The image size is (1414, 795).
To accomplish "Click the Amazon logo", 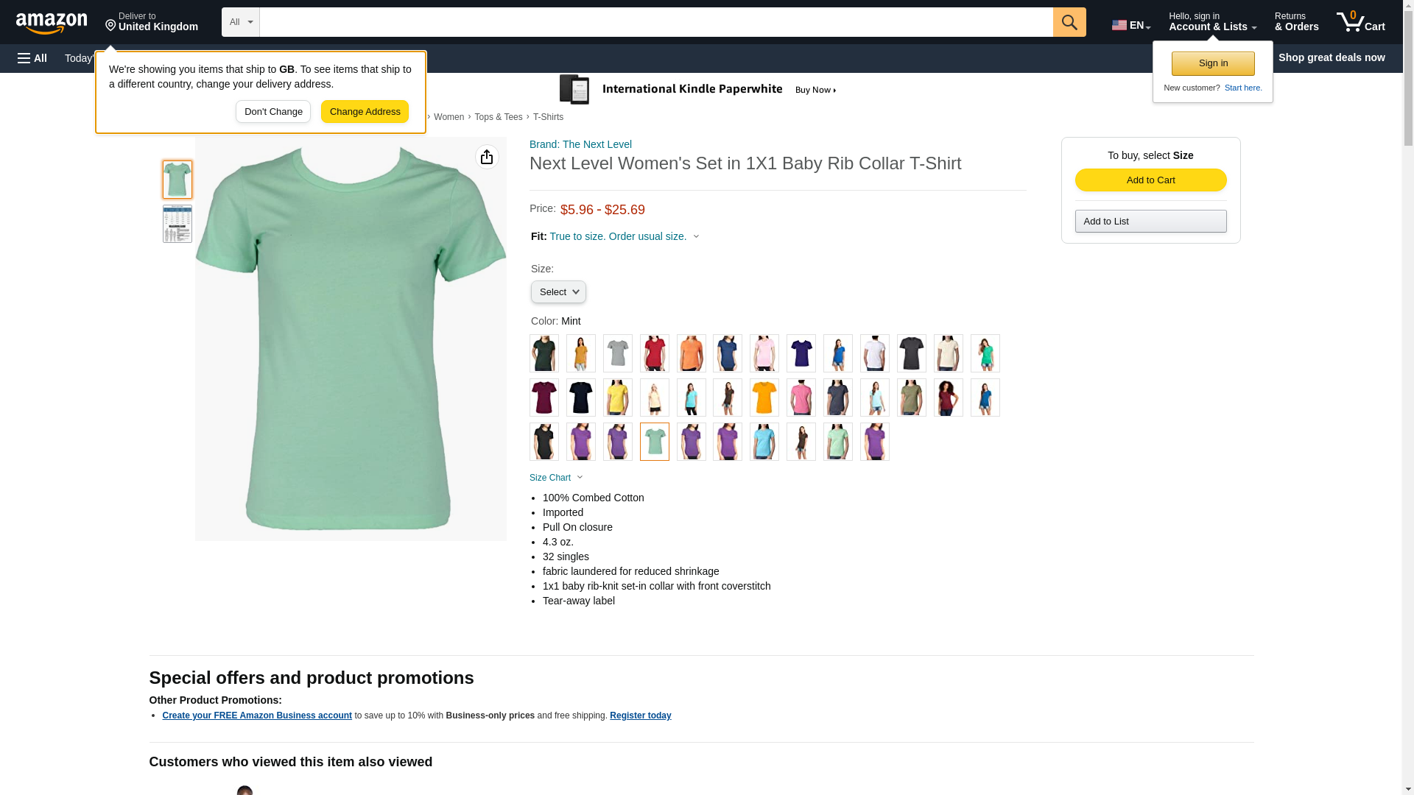I will click(52, 23).
